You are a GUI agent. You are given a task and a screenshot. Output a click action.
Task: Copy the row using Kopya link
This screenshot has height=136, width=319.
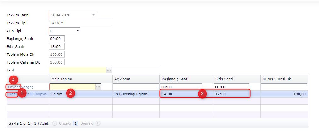(x=41, y=94)
